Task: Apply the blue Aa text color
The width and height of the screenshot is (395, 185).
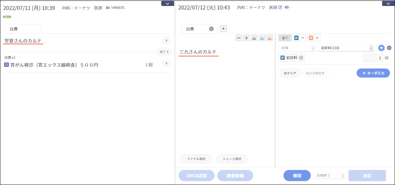Action: [262, 38]
